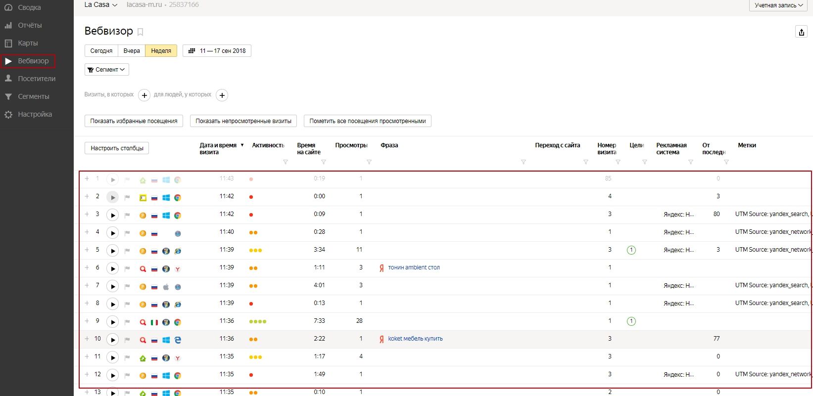Viewport: 813px width, 396px height.
Task: Play the recording of visit 6
Action: pos(113,268)
